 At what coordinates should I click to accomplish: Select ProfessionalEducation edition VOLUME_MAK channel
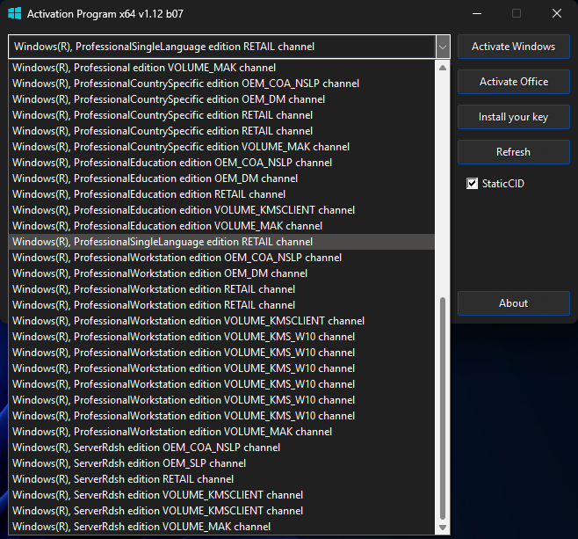click(x=221, y=226)
